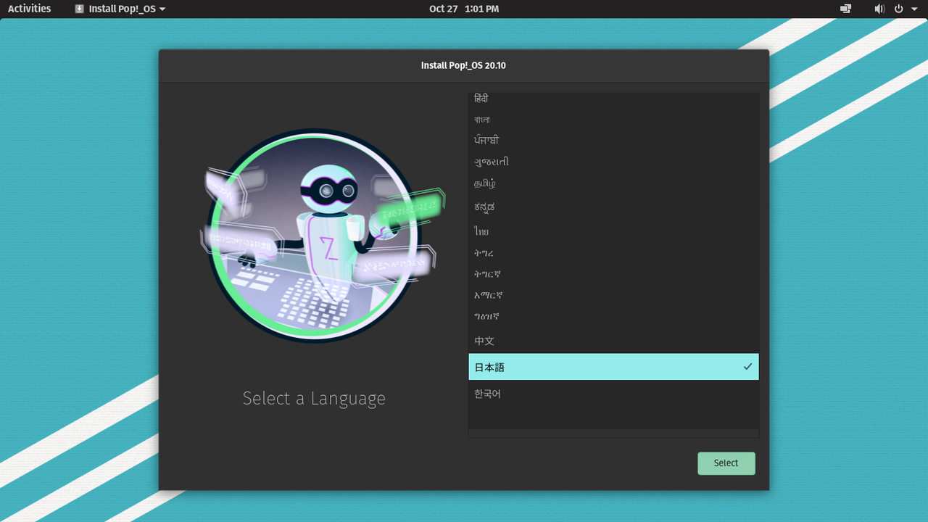This screenshot has width=928, height=522.
Task: Confirm language with the Select button
Action: (x=726, y=463)
